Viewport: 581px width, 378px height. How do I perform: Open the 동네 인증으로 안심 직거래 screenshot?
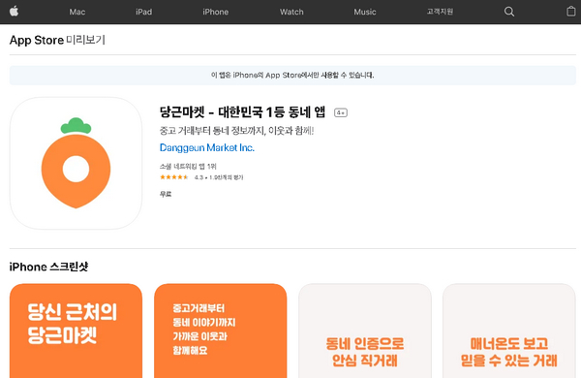click(x=365, y=331)
